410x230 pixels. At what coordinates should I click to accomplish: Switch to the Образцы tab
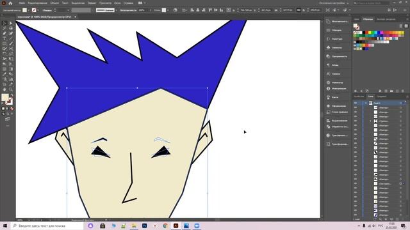click(x=368, y=19)
